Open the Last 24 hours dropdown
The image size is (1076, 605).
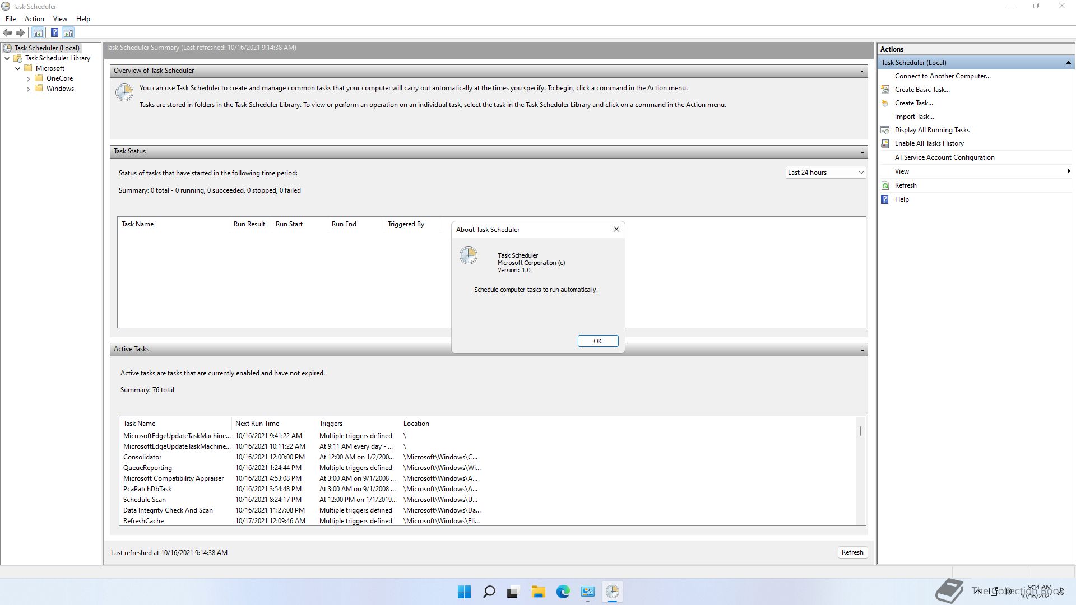(825, 173)
